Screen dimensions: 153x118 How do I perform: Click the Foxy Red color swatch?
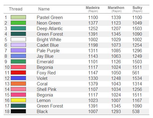point(18,73)
